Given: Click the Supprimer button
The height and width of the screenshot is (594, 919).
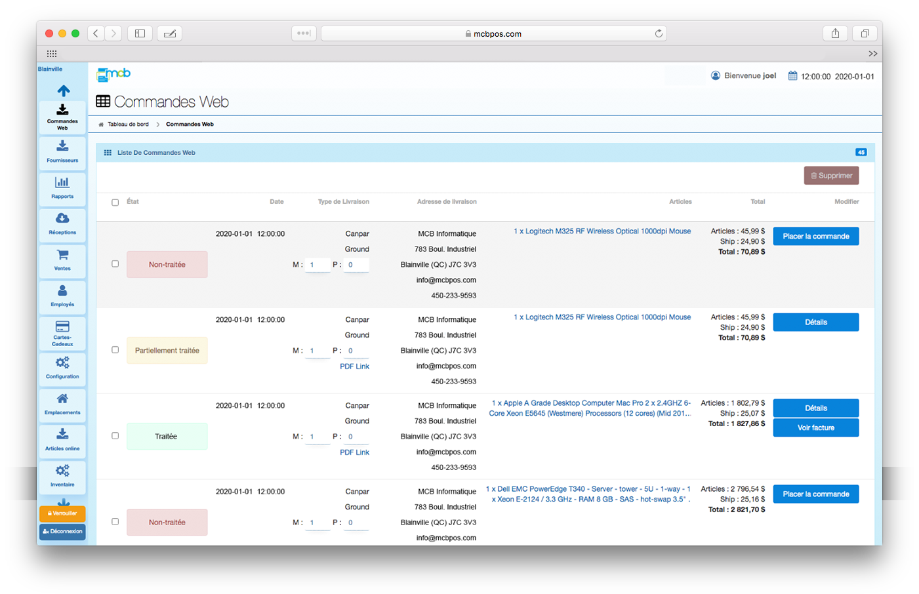Looking at the screenshot, I should (831, 176).
